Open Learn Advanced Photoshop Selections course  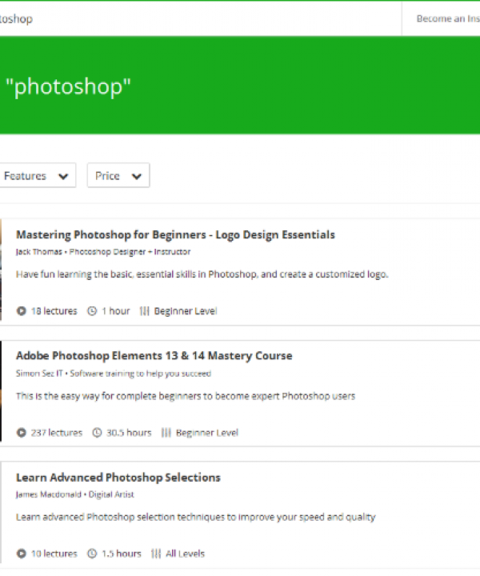(x=118, y=477)
